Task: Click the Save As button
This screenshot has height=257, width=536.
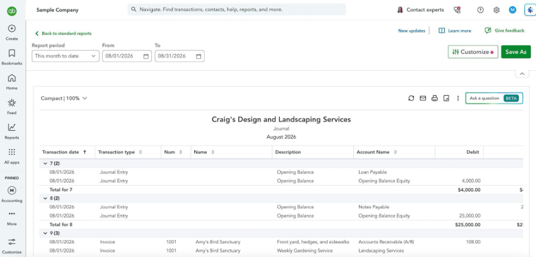Action: [x=516, y=52]
